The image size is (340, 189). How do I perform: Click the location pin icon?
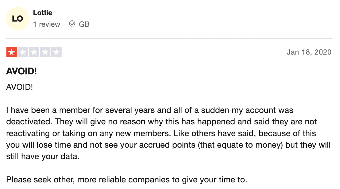pos(72,24)
